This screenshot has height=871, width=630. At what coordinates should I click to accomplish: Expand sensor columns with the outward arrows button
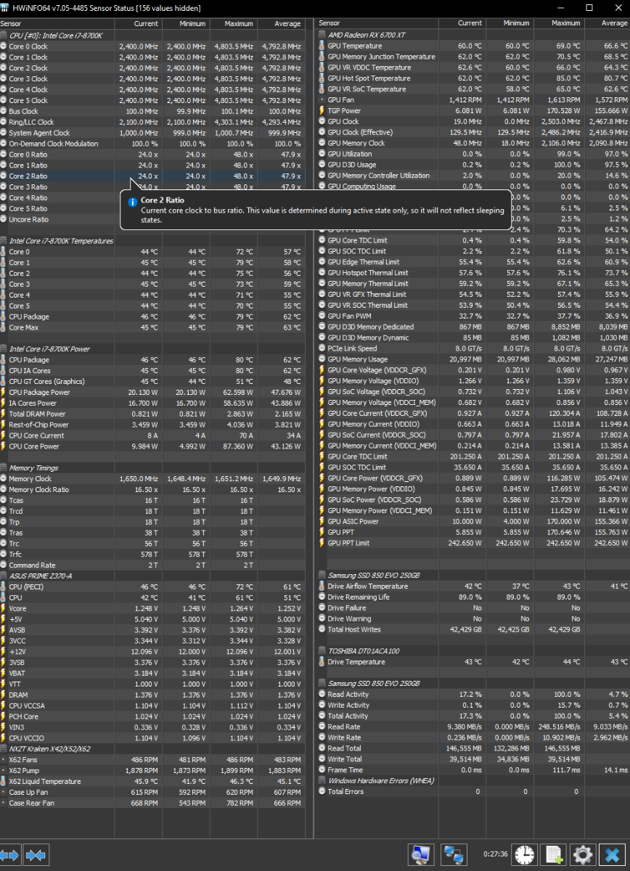10,854
